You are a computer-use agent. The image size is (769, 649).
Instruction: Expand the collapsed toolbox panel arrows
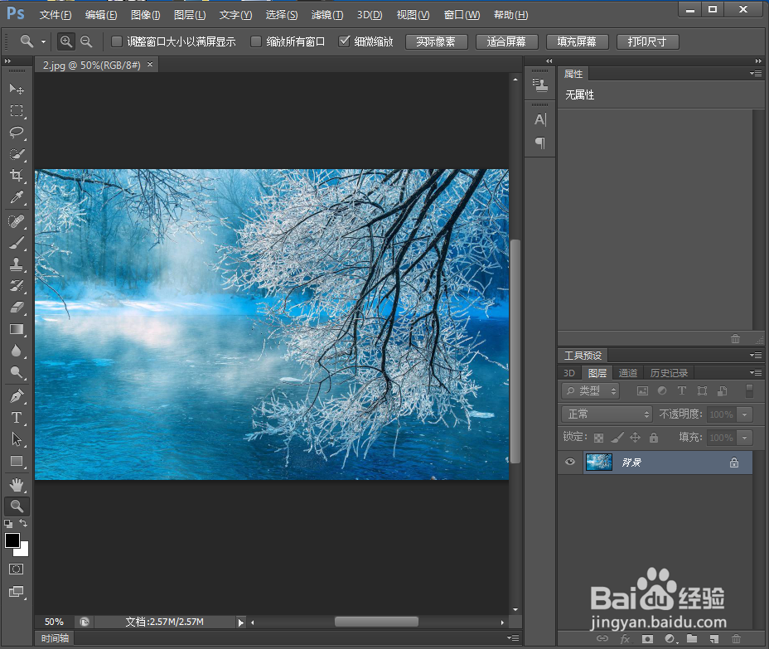(7, 61)
